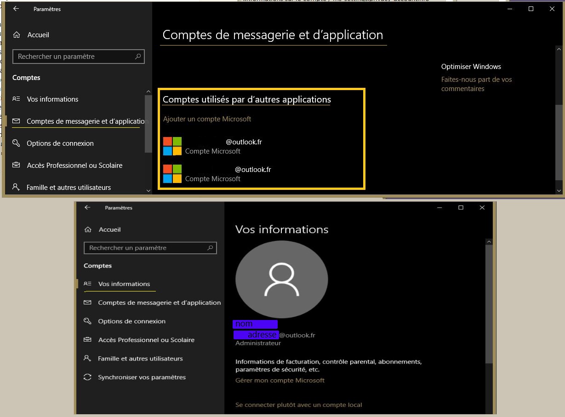Click Se connecter plutôt avec un compte local
The width and height of the screenshot is (565, 417).
[x=299, y=405]
